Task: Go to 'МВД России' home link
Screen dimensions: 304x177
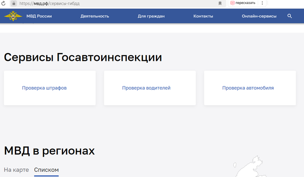Action: tap(39, 16)
